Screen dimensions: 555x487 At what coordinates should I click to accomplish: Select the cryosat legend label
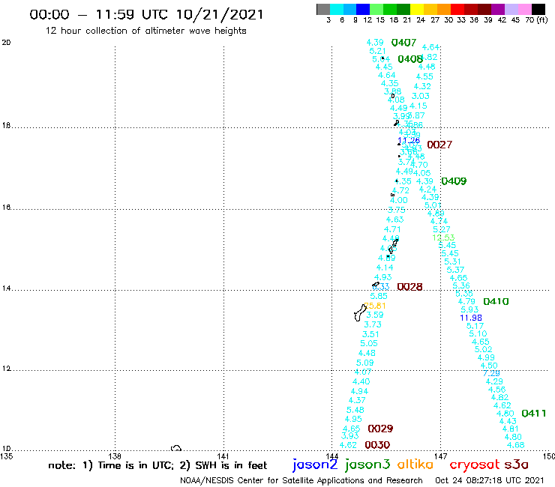(475, 465)
